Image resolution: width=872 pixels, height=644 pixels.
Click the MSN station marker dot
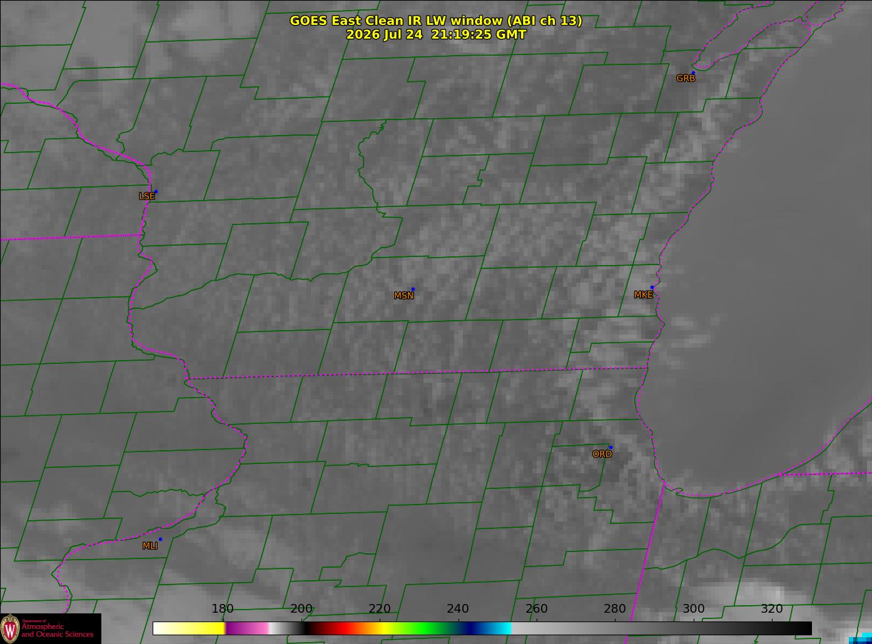click(x=413, y=289)
